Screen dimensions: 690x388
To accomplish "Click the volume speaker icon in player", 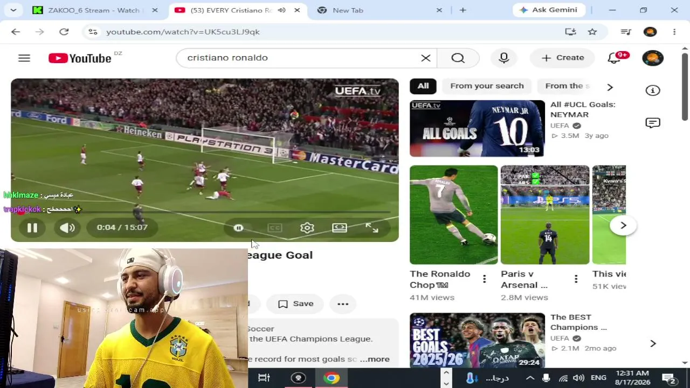I will (67, 227).
